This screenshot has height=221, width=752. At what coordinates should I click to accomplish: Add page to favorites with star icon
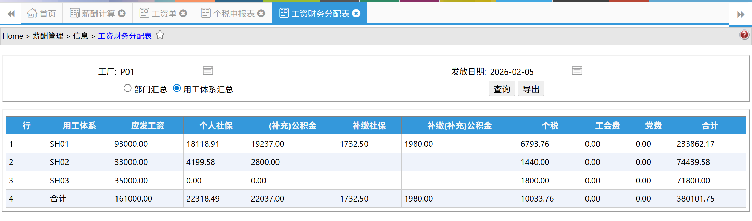coord(160,35)
